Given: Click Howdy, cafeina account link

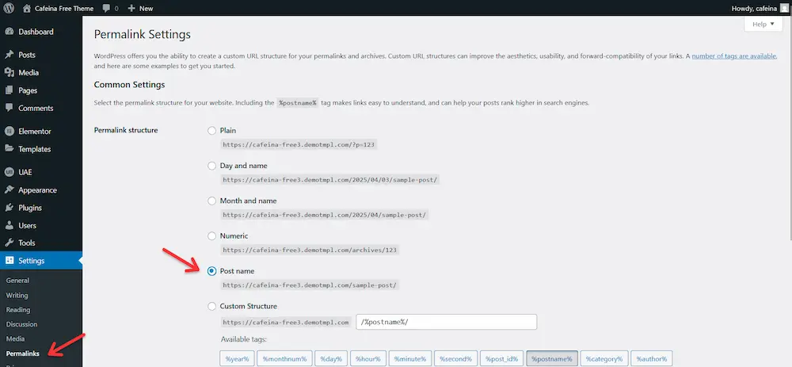Looking at the screenshot, I should pos(754,8).
